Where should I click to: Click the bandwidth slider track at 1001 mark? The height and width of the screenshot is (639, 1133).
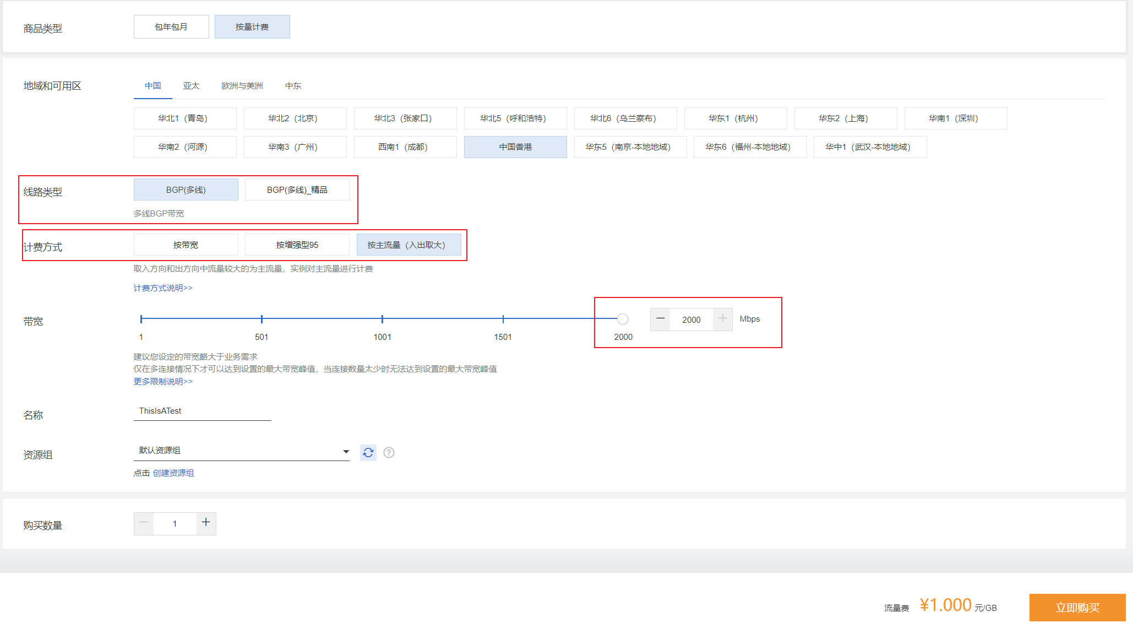point(382,319)
